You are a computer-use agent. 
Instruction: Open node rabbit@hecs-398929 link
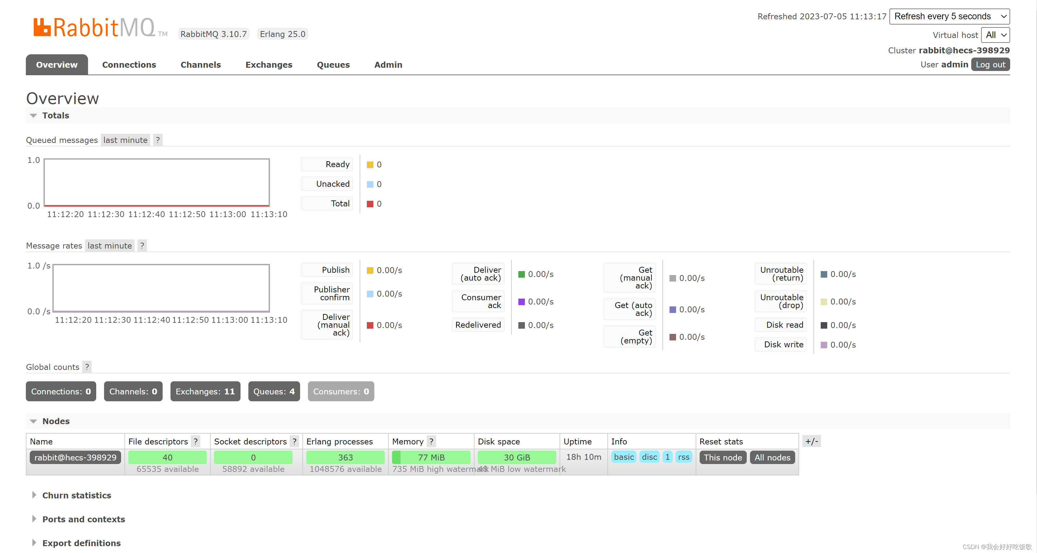pos(75,458)
